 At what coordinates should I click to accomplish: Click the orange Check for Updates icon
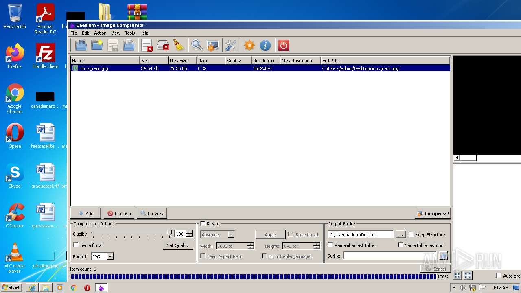(249, 45)
